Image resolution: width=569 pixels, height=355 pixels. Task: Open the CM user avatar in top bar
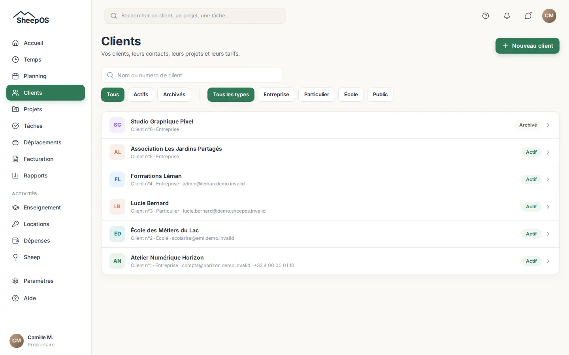point(549,16)
